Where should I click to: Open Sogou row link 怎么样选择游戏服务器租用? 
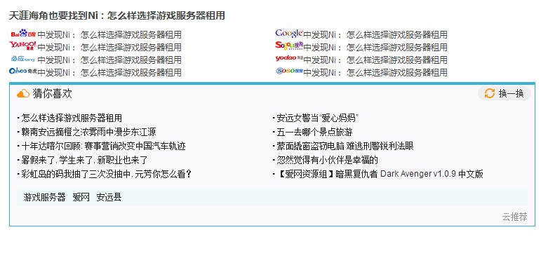(397, 47)
